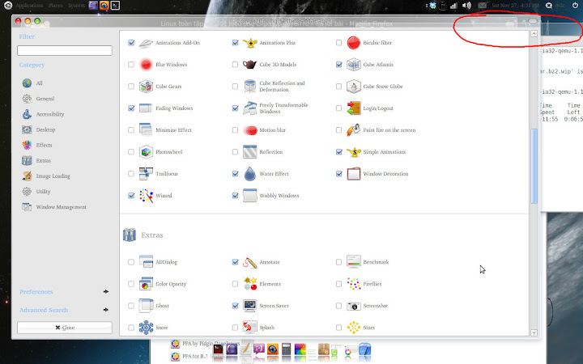The height and width of the screenshot is (364, 583).
Task: Click the Wobbly Windows icon
Action: [250, 196]
